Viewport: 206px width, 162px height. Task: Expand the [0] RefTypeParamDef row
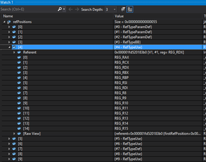(9, 27)
